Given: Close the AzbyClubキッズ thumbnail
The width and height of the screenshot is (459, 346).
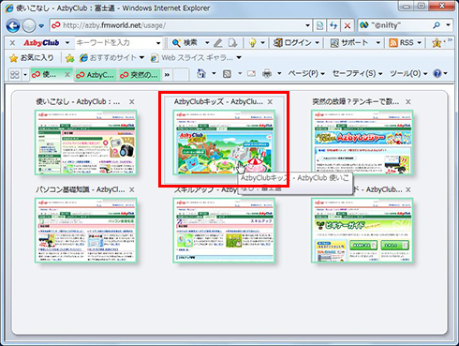Looking at the screenshot, I should point(270,102).
